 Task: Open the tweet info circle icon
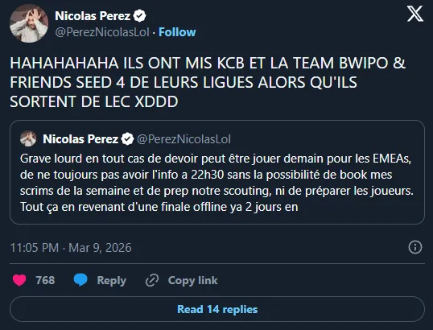(415, 247)
